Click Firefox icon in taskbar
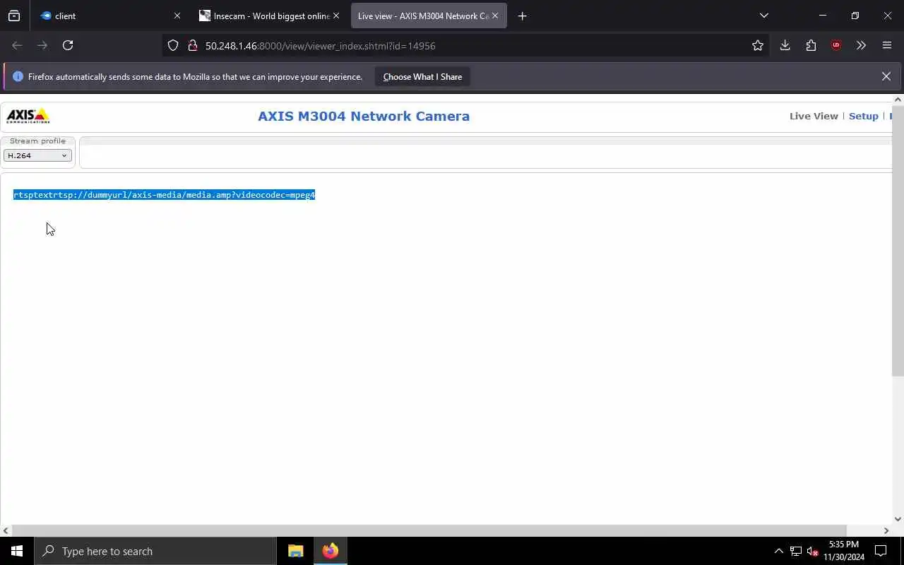The image size is (904, 565). pos(331,551)
